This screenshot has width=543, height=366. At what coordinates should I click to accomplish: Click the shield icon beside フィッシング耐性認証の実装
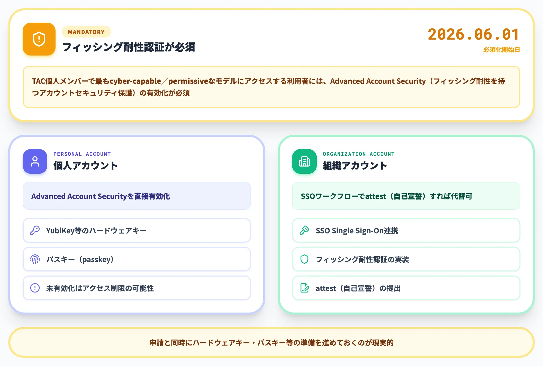pos(304,259)
